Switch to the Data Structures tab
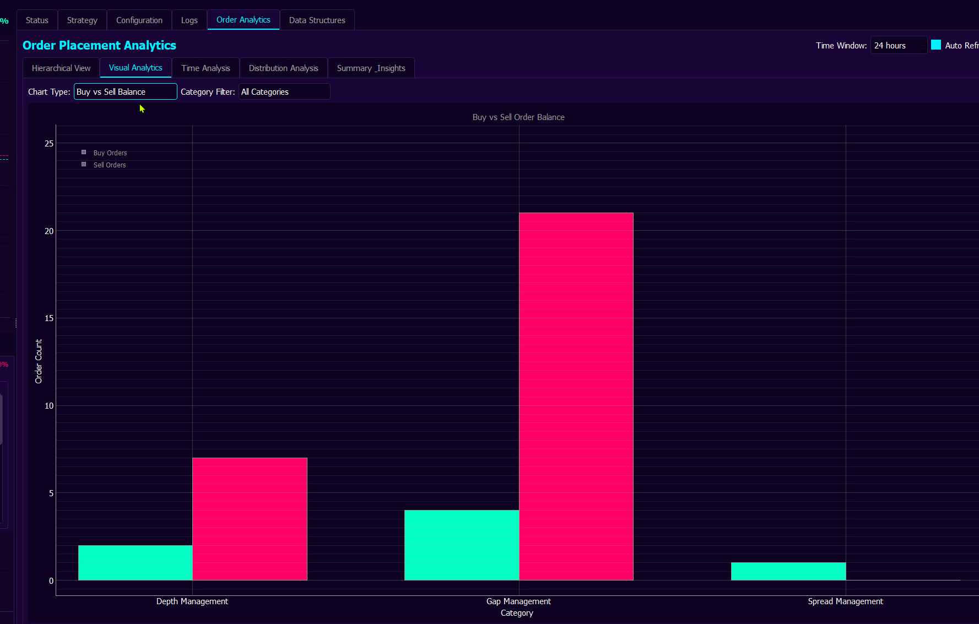The width and height of the screenshot is (979, 624). 317,20
